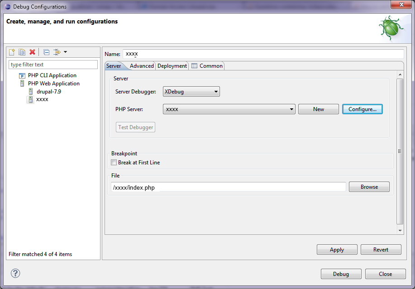Click into the Name field
The image size is (415, 289).
(263, 54)
